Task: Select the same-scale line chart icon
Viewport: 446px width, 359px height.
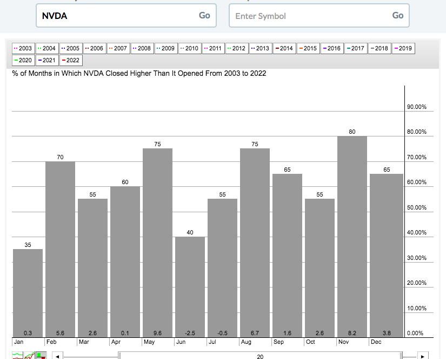Action: pyautogui.click(x=29, y=355)
